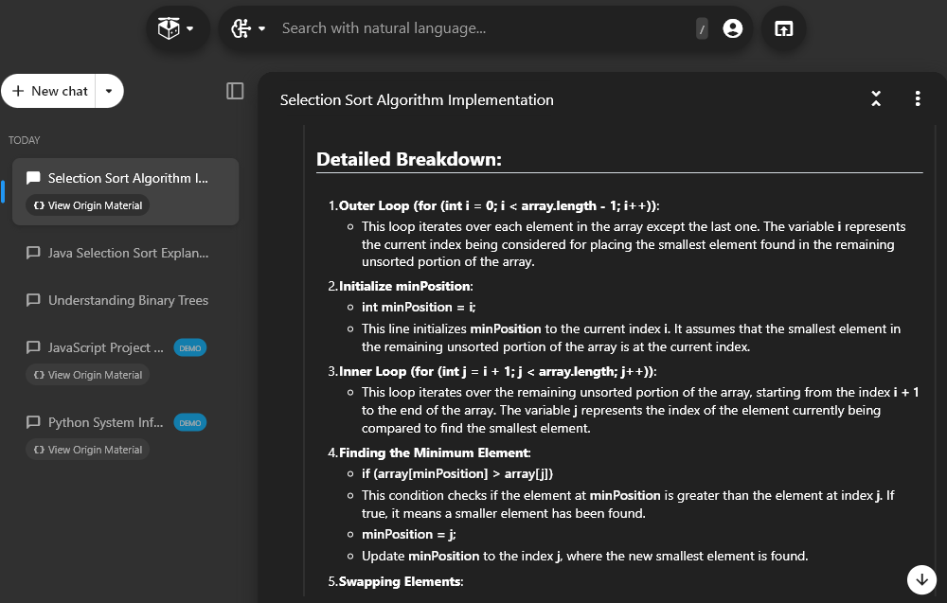
Task: Expand the dropdown caret beside the model icon
Action: 262,29
